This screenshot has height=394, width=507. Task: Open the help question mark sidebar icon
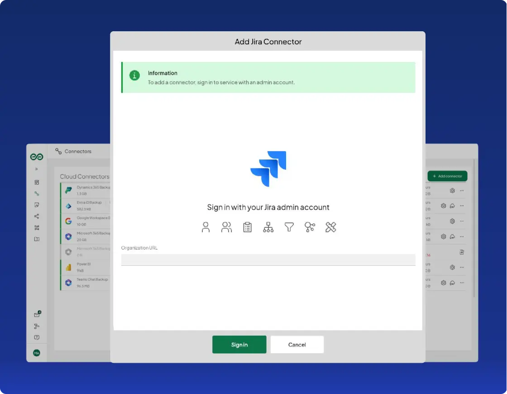tap(37, 337)
